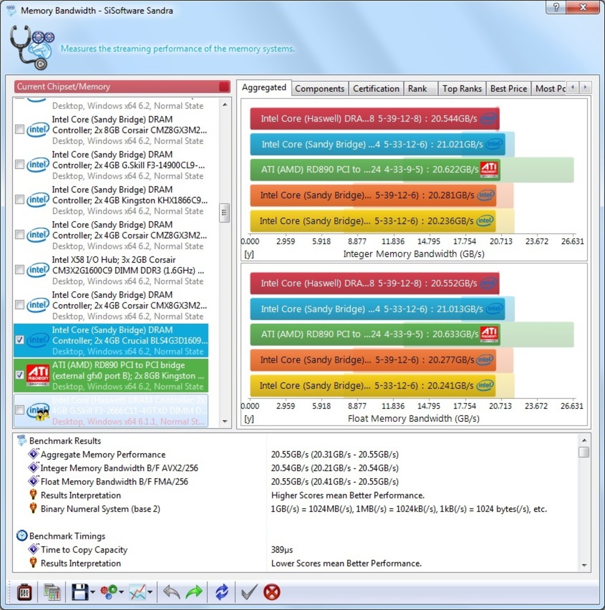Click the red cancel X icon

(272, 592)
